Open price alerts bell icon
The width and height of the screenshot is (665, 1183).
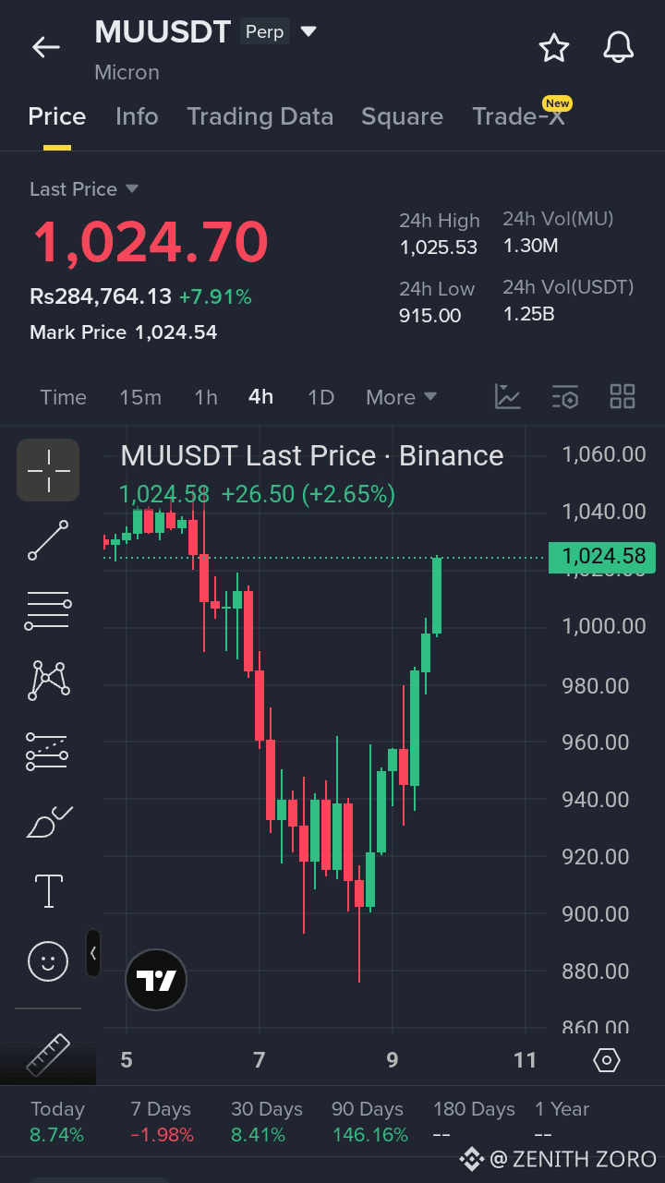point(619,47)
